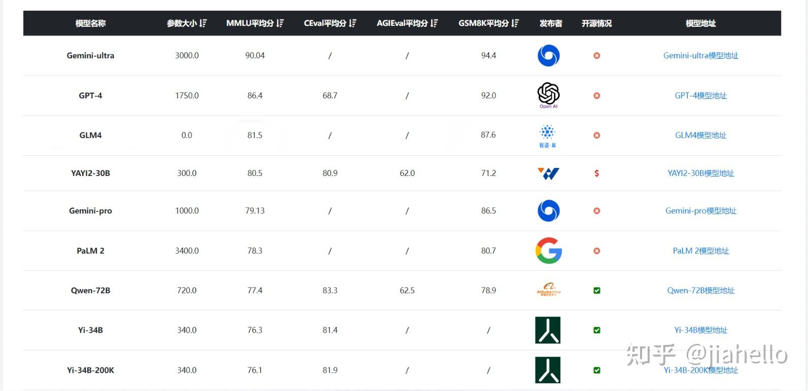The height and width of the screenshot is (391, 808).
Task: Click the Gemini-ultra publisher logo
Action: tap(548, 55)
